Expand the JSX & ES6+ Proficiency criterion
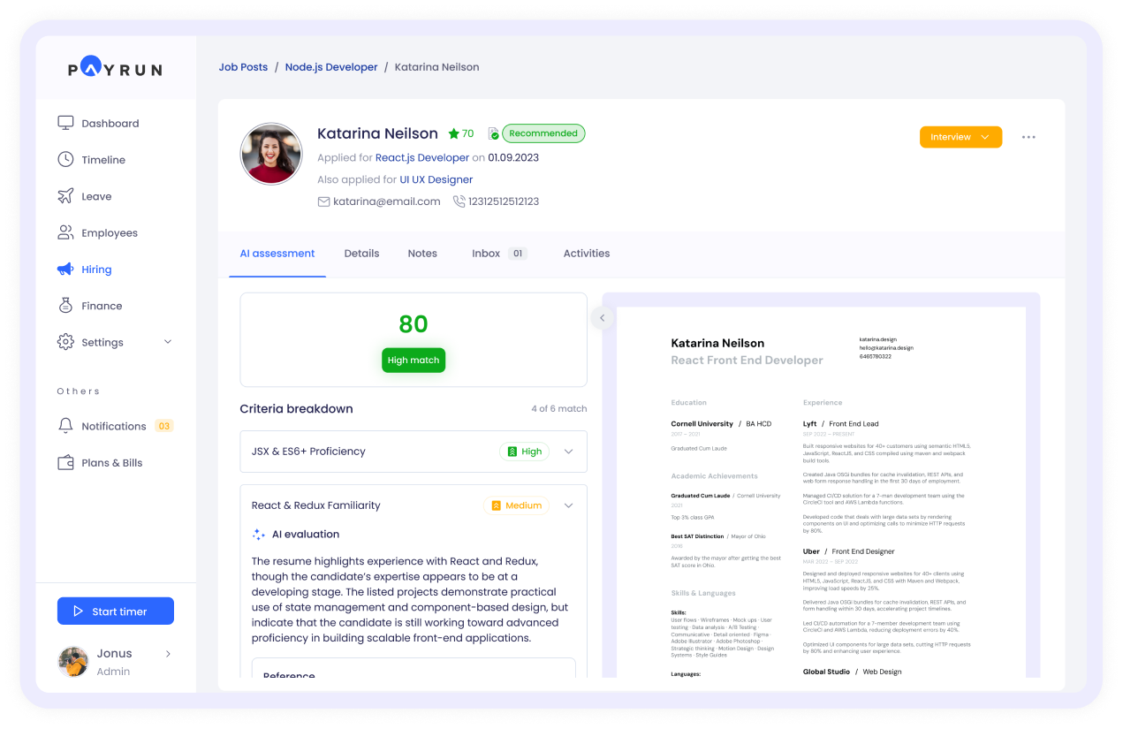1123x729 pixels. click(x=568, y=452)
